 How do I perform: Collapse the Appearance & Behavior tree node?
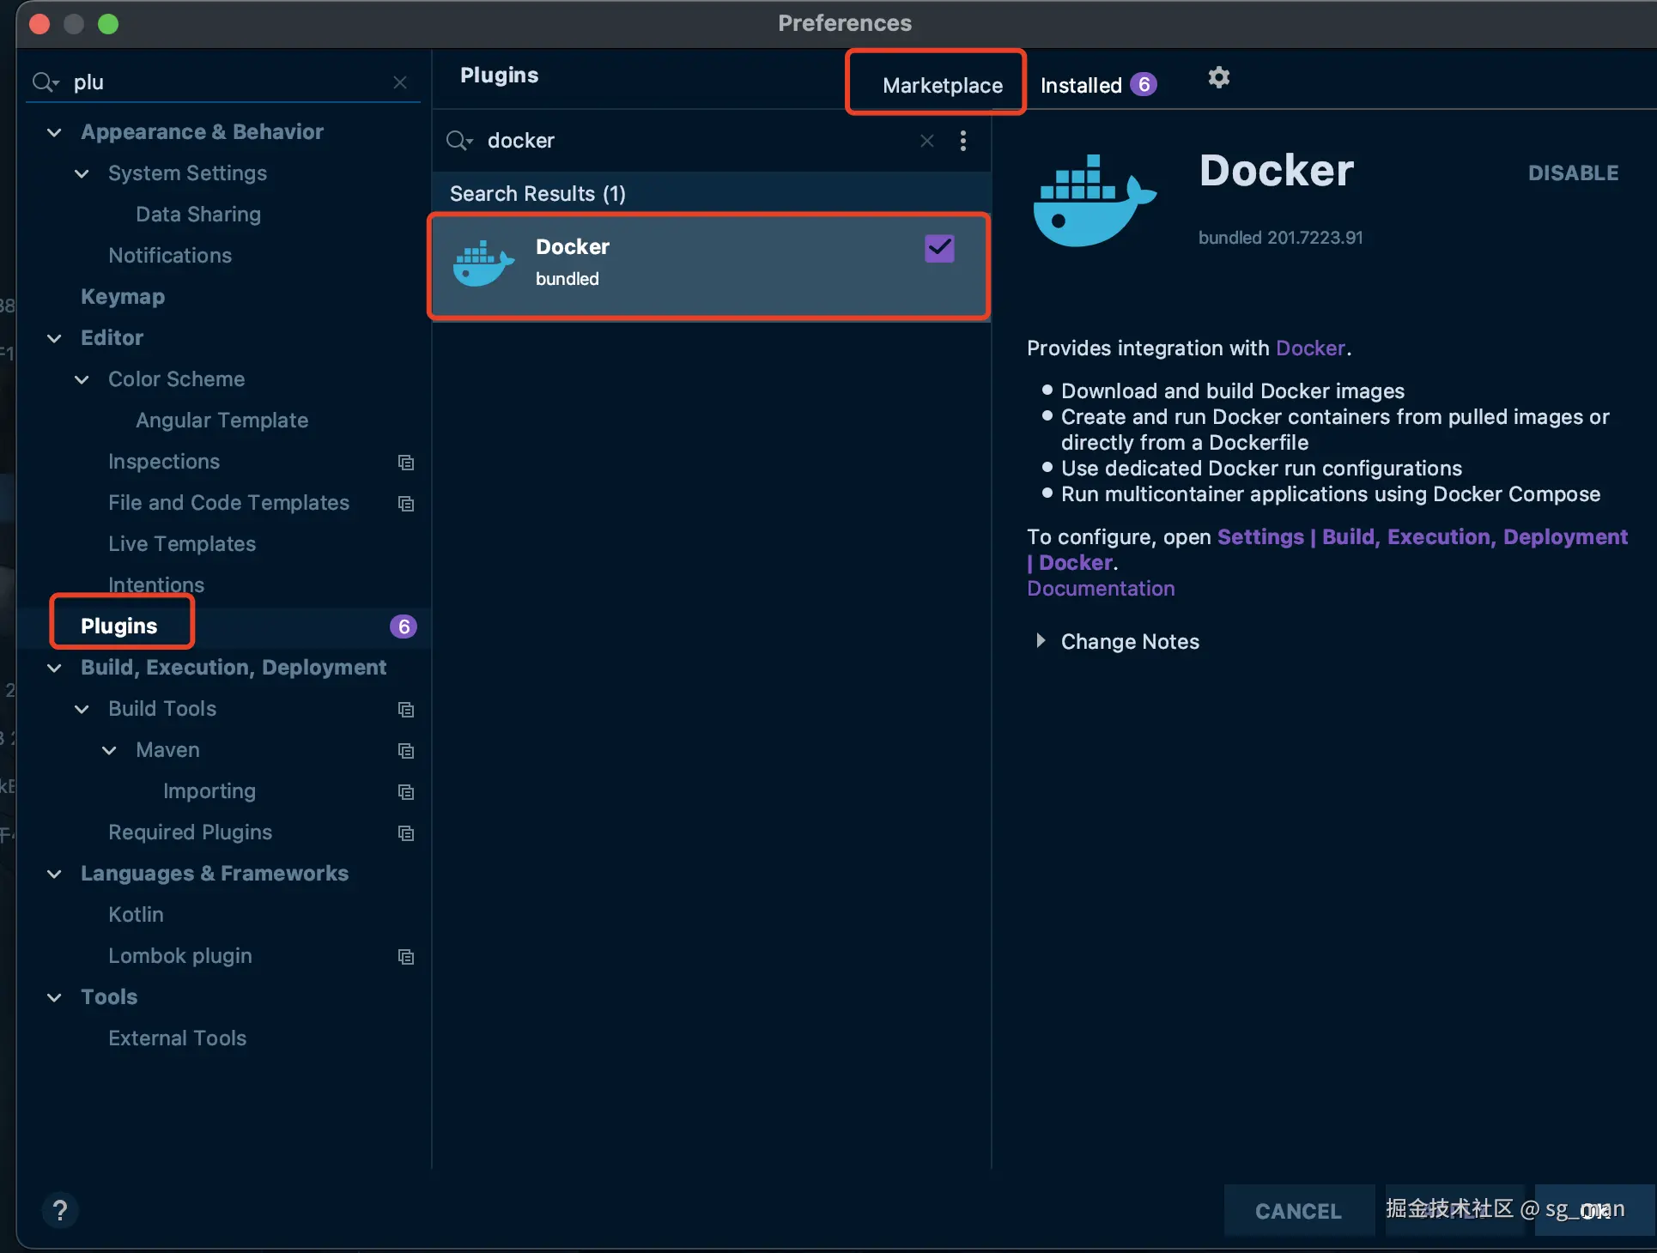(54, 132)
